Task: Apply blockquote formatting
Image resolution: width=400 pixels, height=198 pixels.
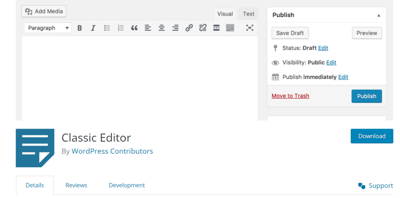Action: tap(134, 28)
